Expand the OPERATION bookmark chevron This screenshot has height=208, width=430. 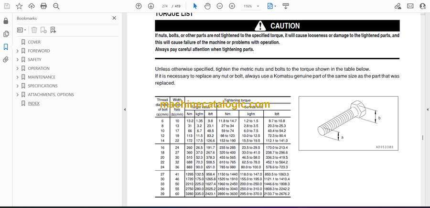point(17,68)
